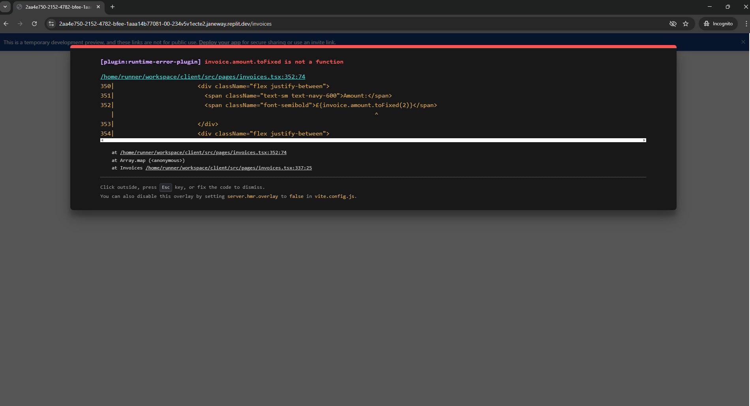Click the third-party cookies blocked eye icon
Screen dimensions: 750x406
point(673,24)
